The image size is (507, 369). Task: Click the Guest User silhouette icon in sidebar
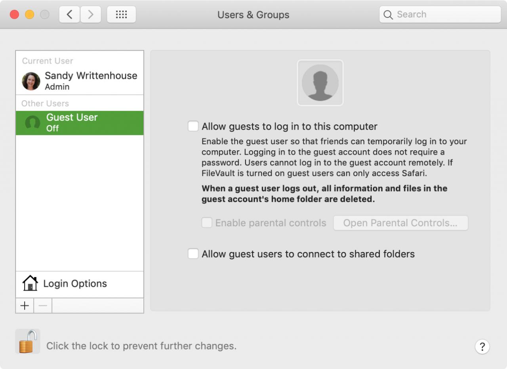click(32, 122)
